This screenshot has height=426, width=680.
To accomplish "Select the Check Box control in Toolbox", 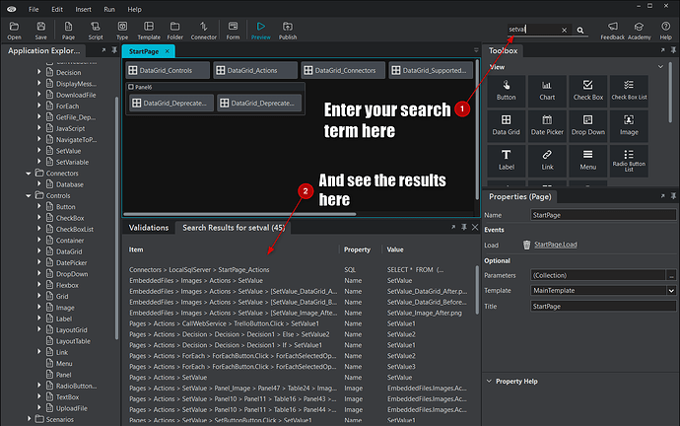I will point(588,91).
